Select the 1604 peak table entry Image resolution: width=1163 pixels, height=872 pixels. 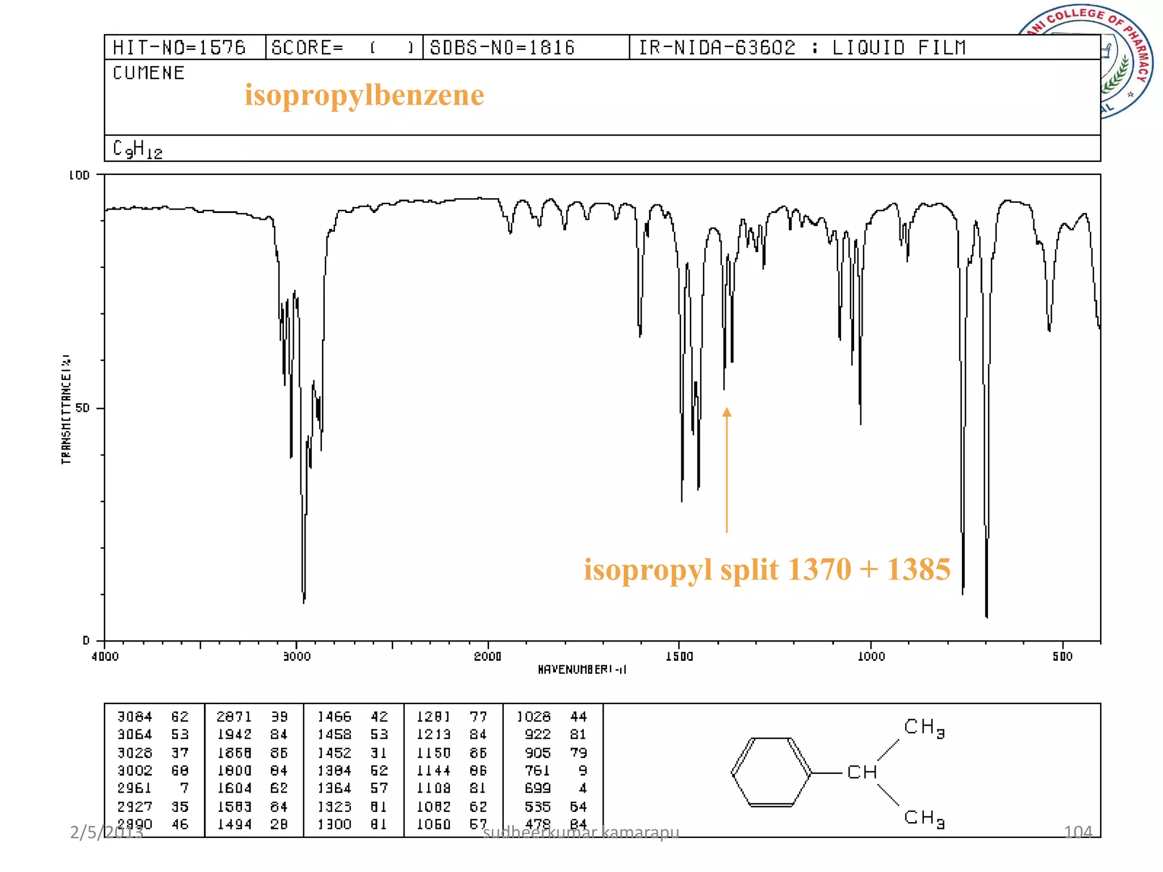point(252,789)
